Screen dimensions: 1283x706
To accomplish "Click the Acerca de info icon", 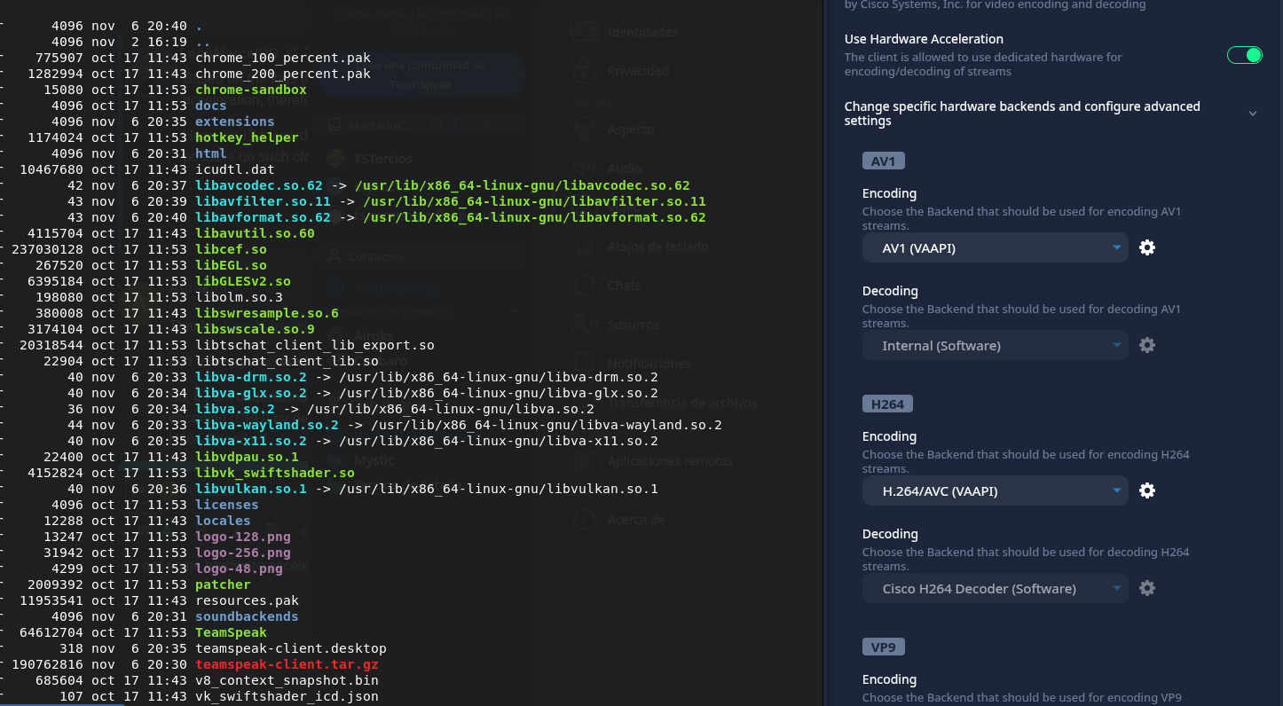I will point(584,520).
